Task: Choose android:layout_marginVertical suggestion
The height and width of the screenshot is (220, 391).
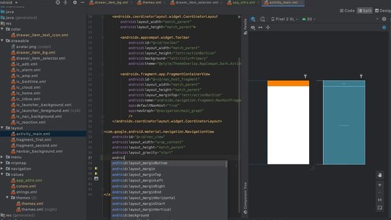Action: [169, 210]
